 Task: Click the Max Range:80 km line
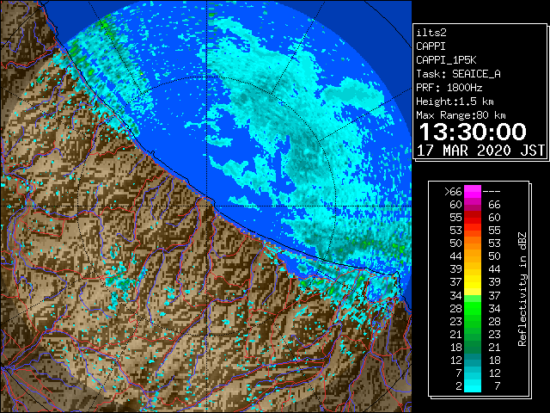click(461, 115)
